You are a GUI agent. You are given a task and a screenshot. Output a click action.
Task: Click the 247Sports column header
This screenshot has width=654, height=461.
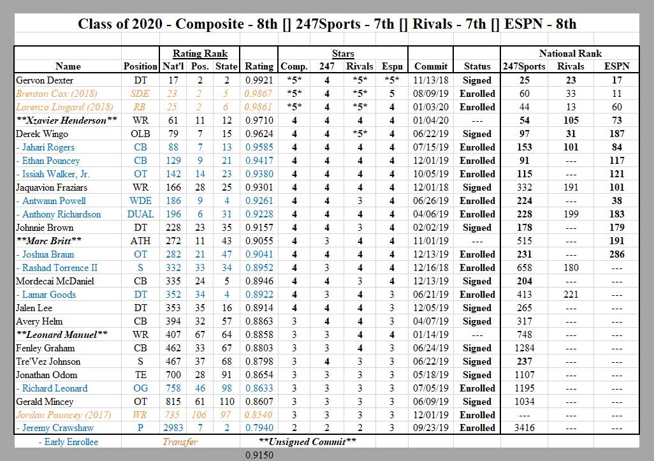point(524,66)
